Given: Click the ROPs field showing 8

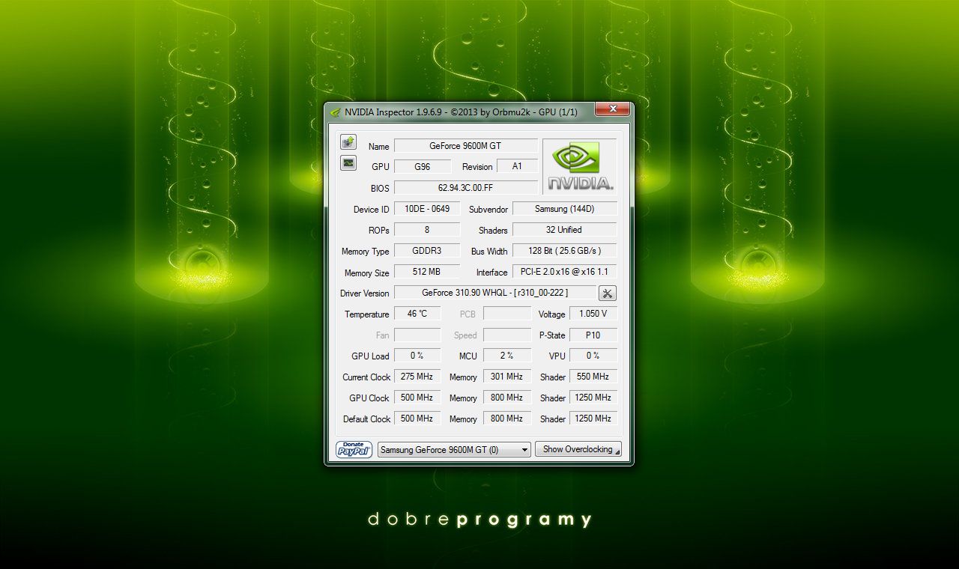Looking at the screenshot, I should click(x=426, y=230).
